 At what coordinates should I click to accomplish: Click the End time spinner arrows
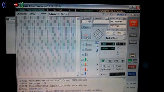[90, 21]
